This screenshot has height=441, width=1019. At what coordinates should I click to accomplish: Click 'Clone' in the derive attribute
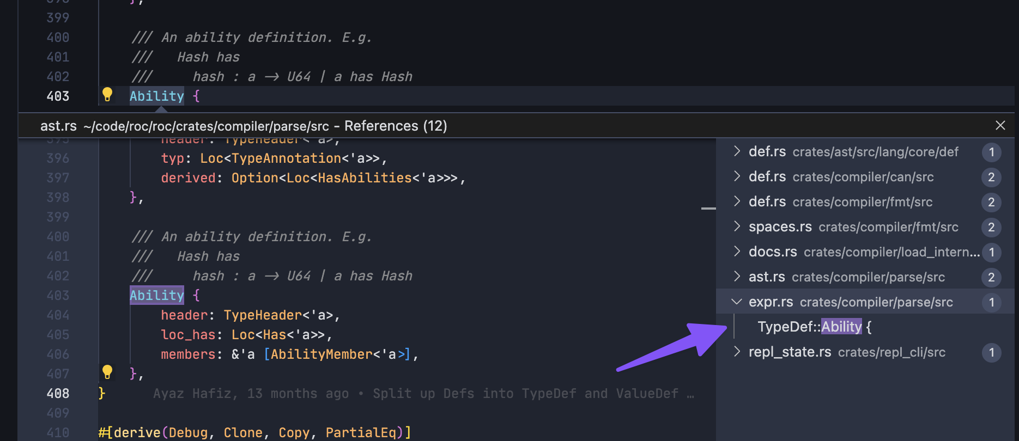tap(243, 432)
